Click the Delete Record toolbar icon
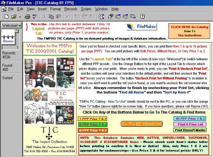The height and width of the screenshot is (157, 213). tap(92, 17)
